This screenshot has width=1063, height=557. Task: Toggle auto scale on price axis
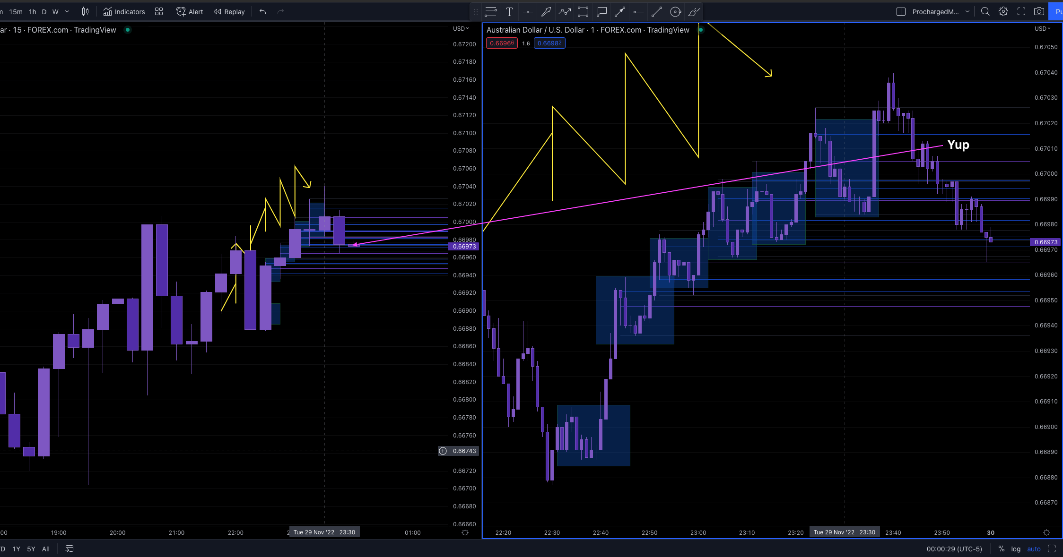(1034, 548)
